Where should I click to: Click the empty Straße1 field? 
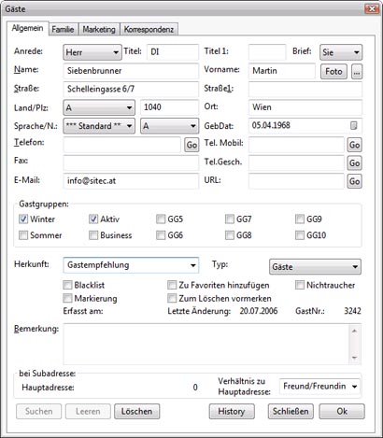pos(305,89)
